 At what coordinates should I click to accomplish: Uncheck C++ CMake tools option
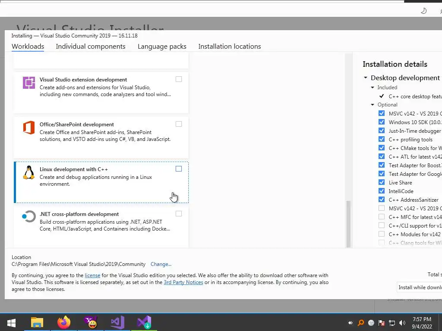pyautogui.click(x=382, y=148)
